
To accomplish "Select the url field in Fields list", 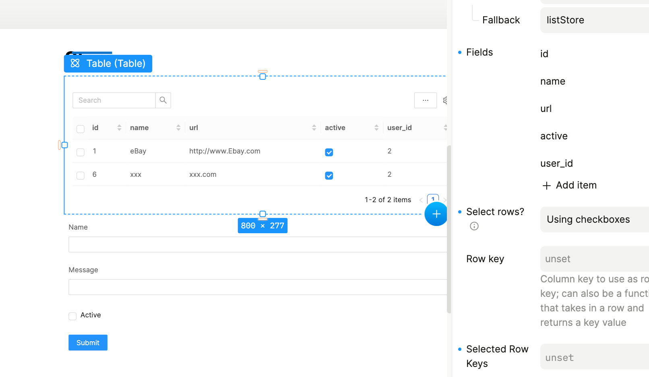I will point(546,109).
